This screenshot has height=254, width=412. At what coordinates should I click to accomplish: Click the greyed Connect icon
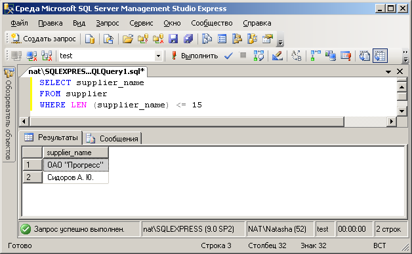(x=16, y=56)
